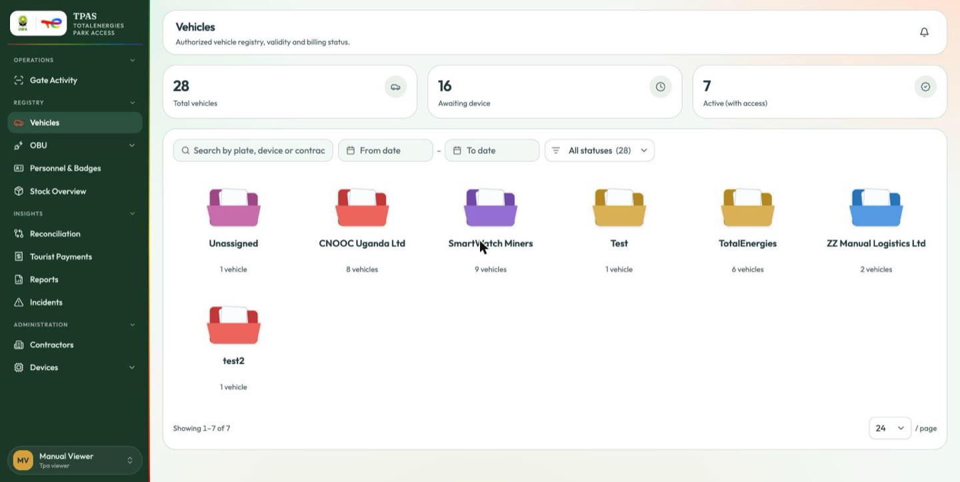Go to Incidents

pyautogui.click(x=75, y=303)
